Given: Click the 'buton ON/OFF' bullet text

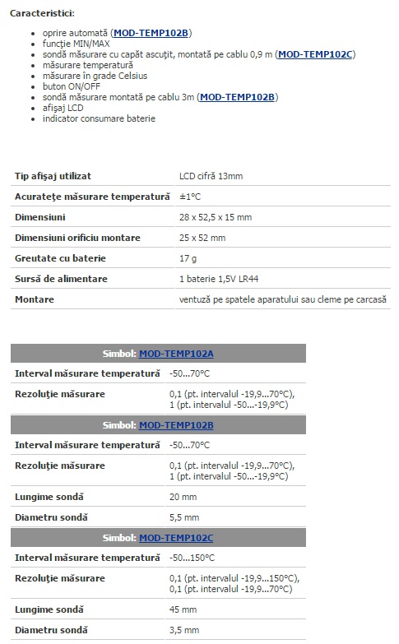Looking at the screenshot, I should [72, 86].
